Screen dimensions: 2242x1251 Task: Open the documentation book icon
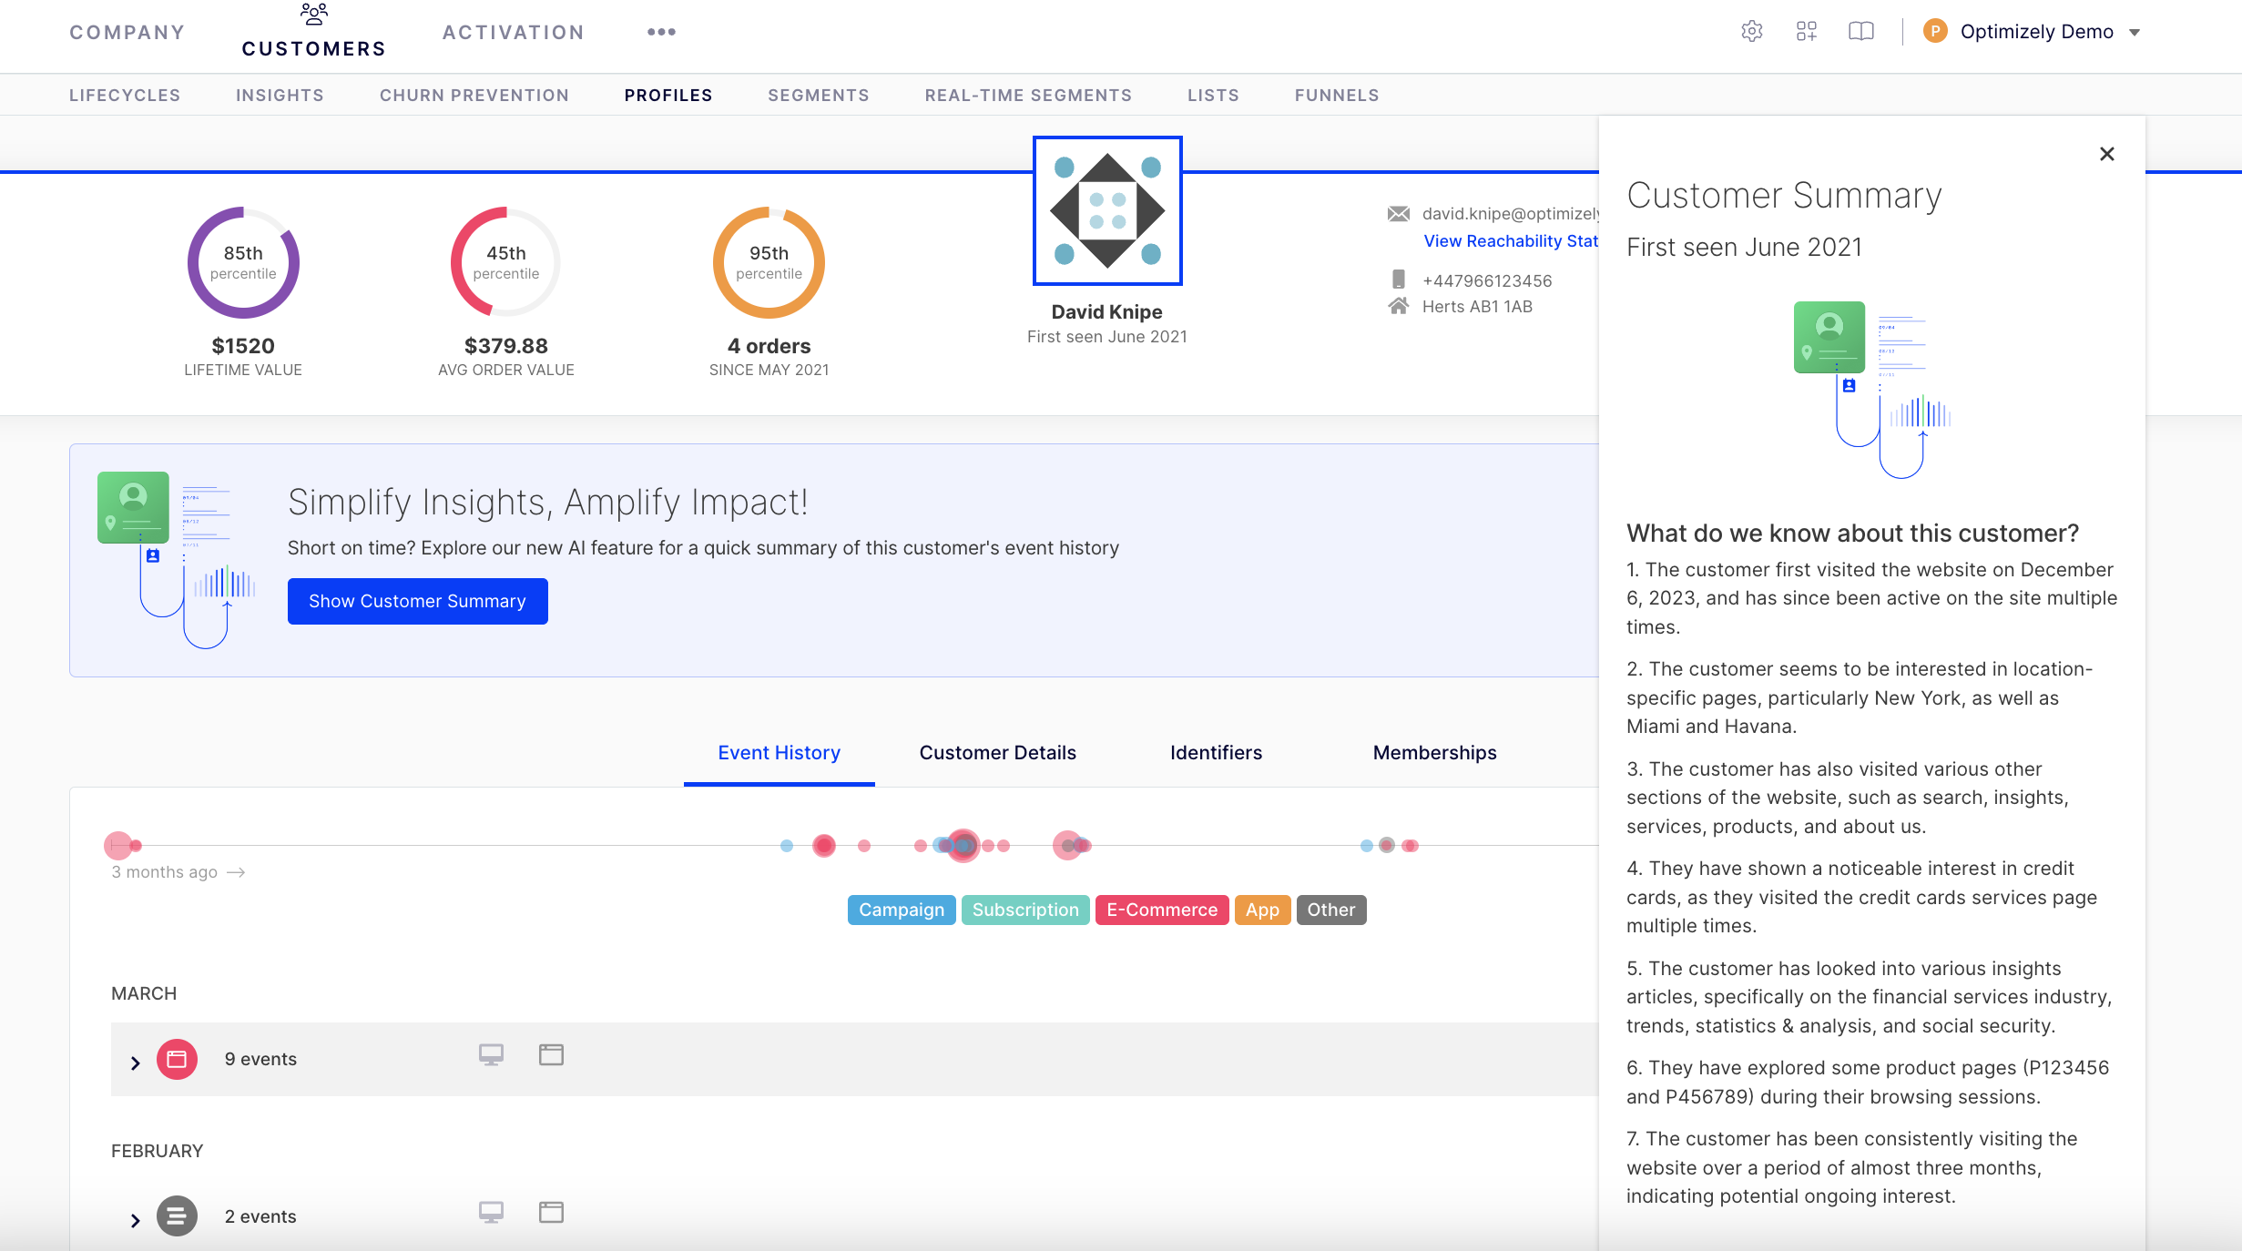pyautogui.click(x=1860, y=30)
